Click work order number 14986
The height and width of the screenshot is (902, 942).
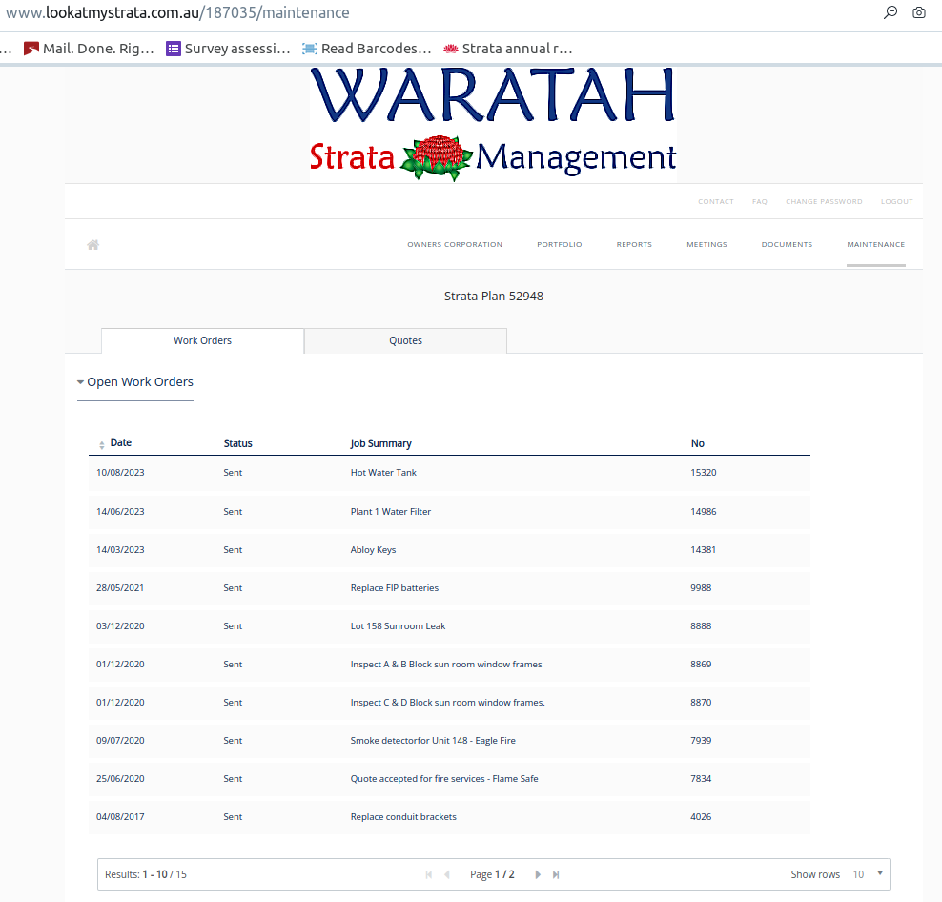(x=703, y=512)
